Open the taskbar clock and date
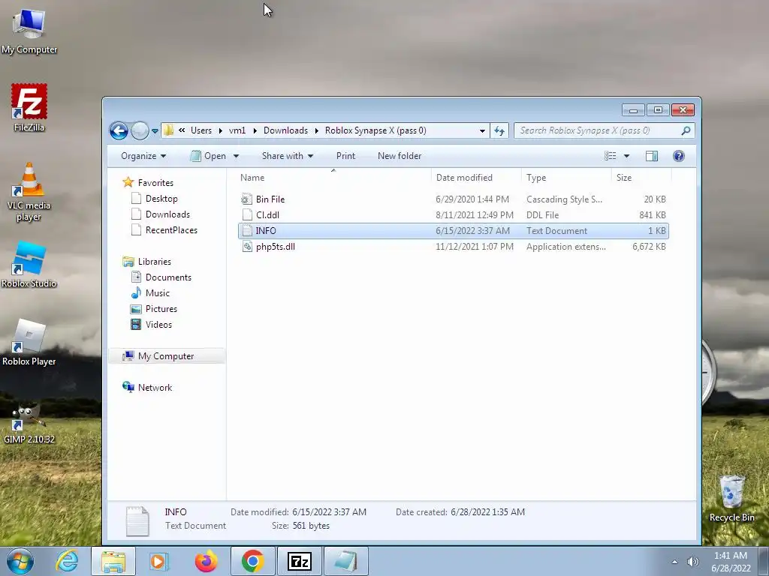This screenshot has width=769, height=576. point(731,562)
